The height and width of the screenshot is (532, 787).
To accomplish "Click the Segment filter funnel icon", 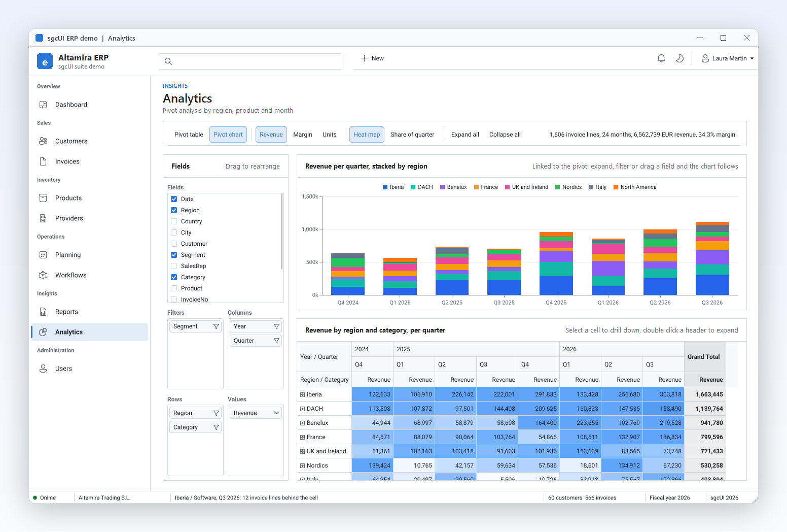I will [216, 326].
